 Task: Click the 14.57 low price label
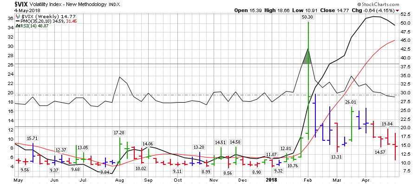pyautogui.click(x=380, y=152)
